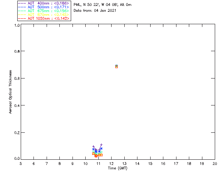The image size is (221, 177).
Task: Click the x-axis tick label 13
Action: pyautogui.click(x=124, y=164)
